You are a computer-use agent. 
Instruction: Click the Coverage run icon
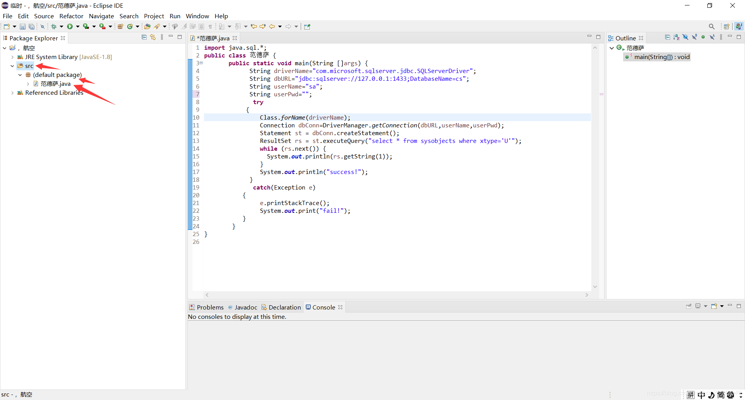click(x=86, y=26)
